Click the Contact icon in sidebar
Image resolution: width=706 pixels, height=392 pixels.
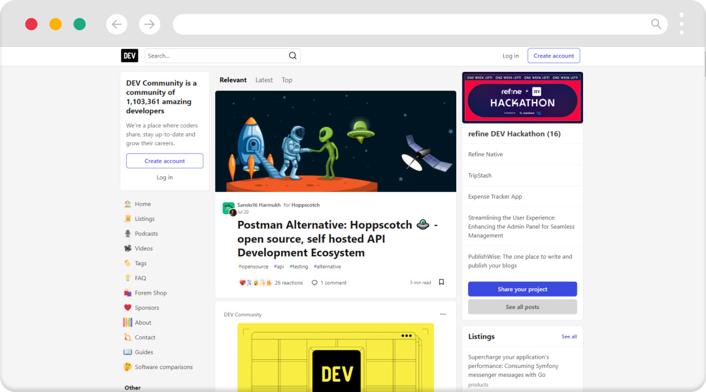tap(128, 338)
